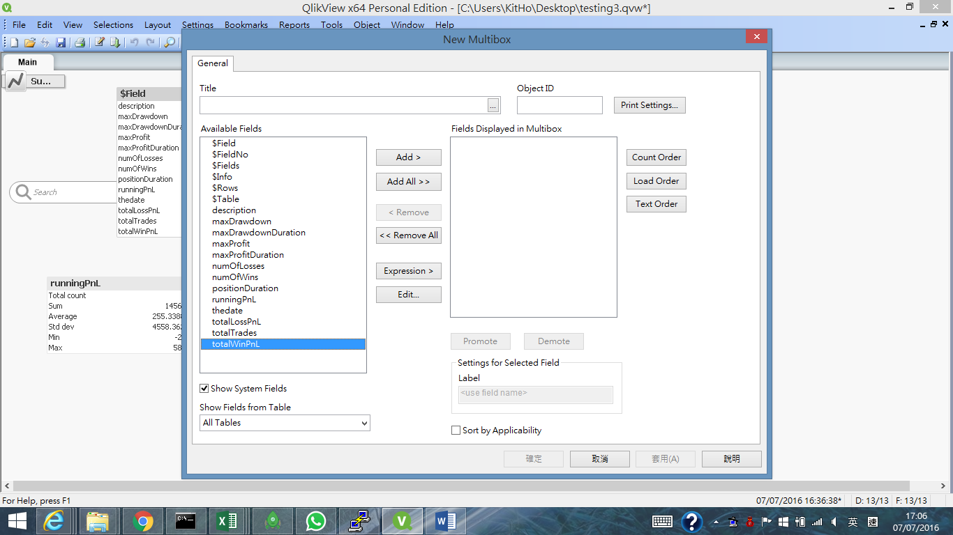Image resolution: width=953 pixels, height=535 pixels.
Task: Launch Internet Explorer from the taskbar
Action: [x=54, y=521]
